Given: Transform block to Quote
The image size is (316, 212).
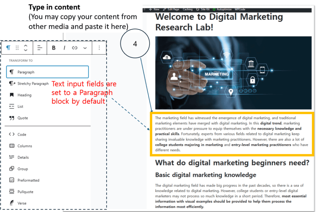Looking at the screenshot, I should click(23, 118).
